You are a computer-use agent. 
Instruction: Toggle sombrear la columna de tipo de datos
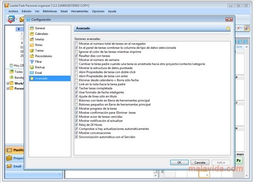pos(76,47)
